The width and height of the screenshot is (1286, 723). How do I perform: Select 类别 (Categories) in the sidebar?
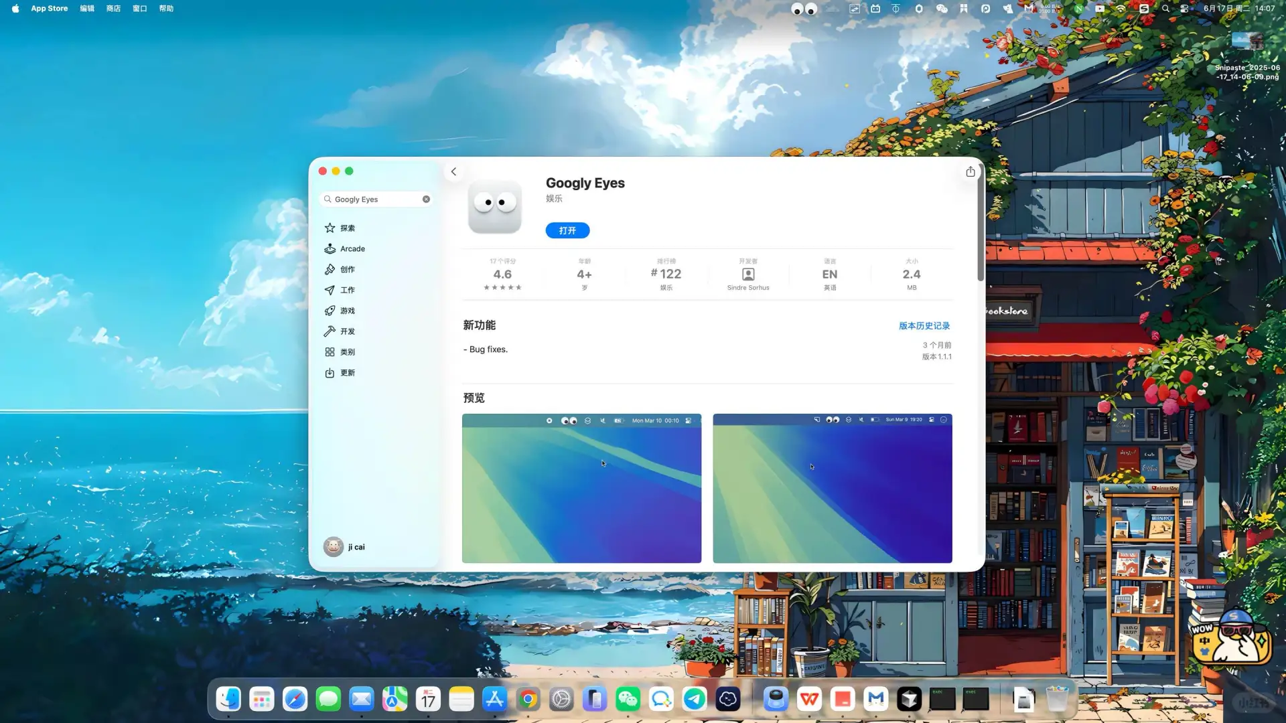click(x=347, y=352)
